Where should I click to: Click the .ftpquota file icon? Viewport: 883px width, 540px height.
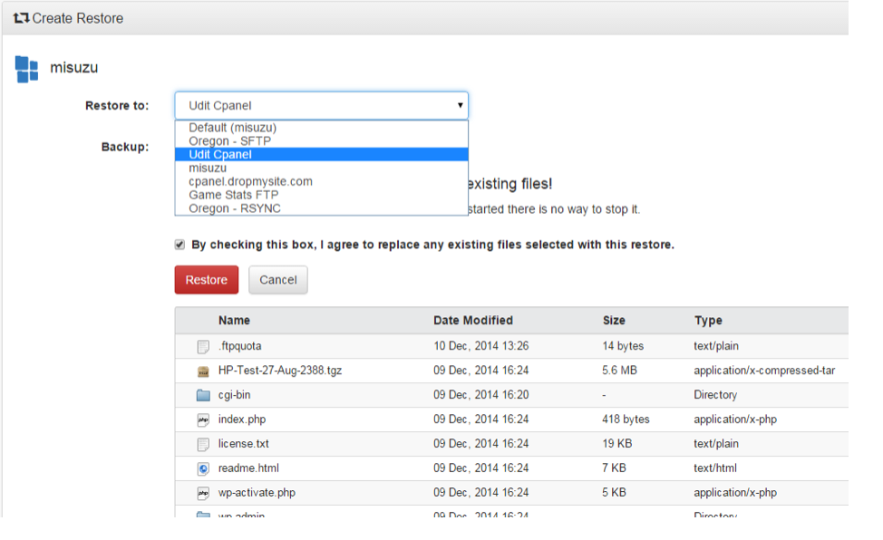click(x=203, y=346)
